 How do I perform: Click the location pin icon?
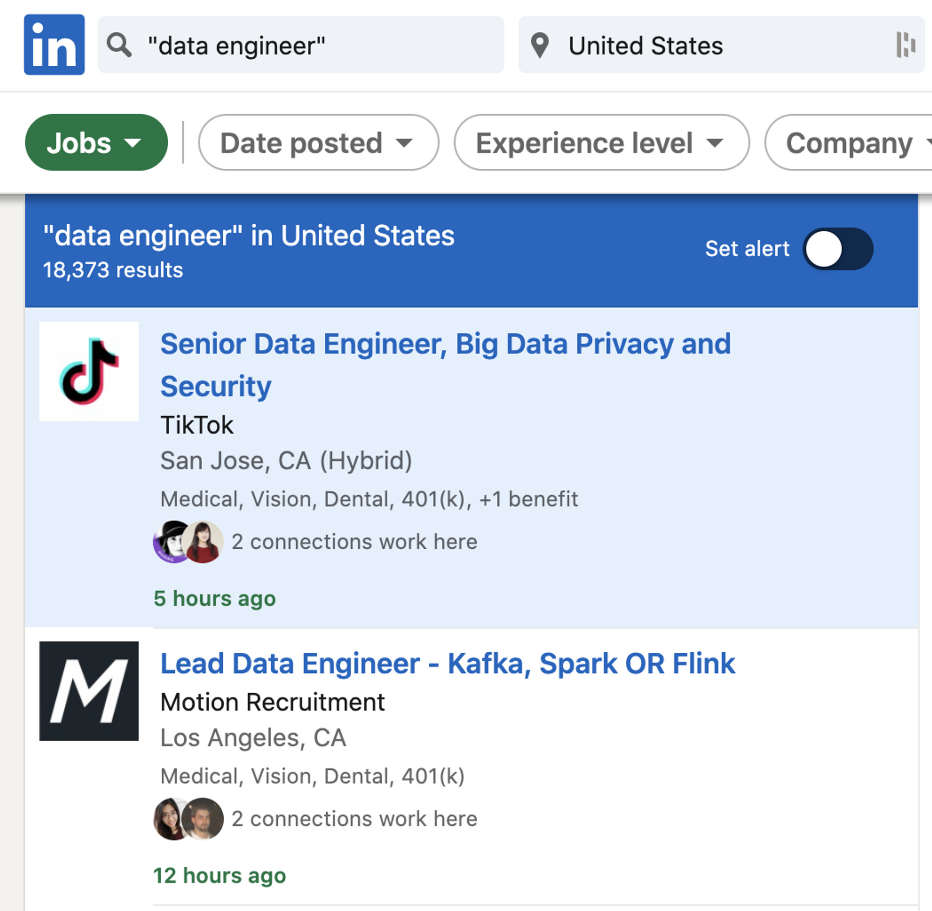[541, 44]
